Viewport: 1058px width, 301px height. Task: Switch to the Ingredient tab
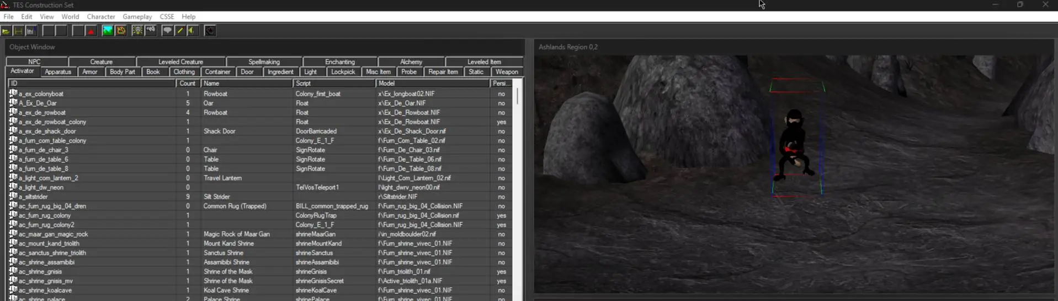click(280, 72)
